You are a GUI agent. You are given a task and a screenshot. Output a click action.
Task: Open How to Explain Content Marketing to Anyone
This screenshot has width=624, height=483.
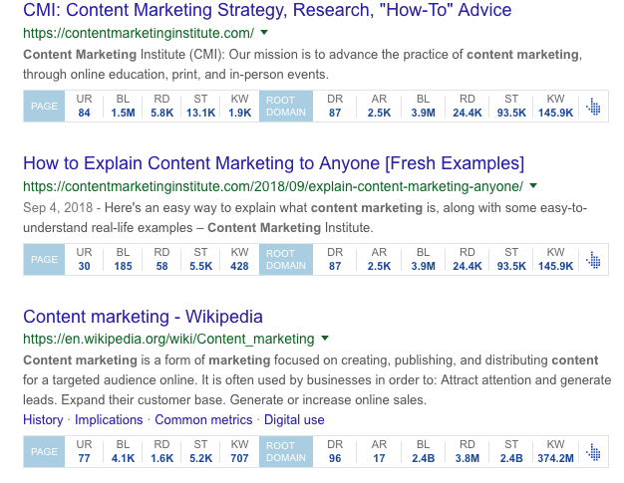coord(273,163)
